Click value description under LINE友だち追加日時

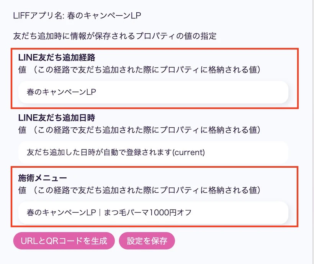139,130
